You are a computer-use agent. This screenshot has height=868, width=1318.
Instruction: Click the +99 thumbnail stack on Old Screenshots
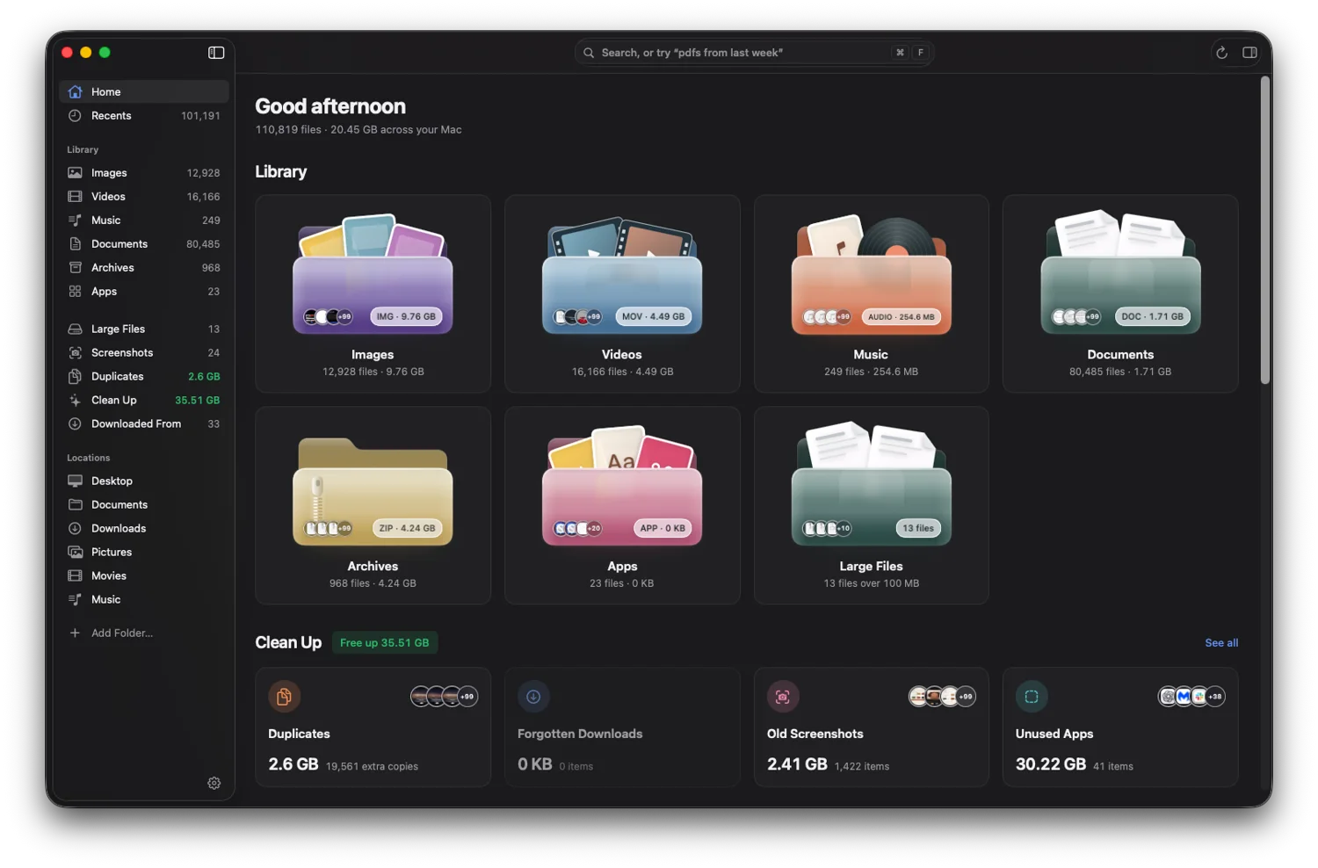(942, 697)
